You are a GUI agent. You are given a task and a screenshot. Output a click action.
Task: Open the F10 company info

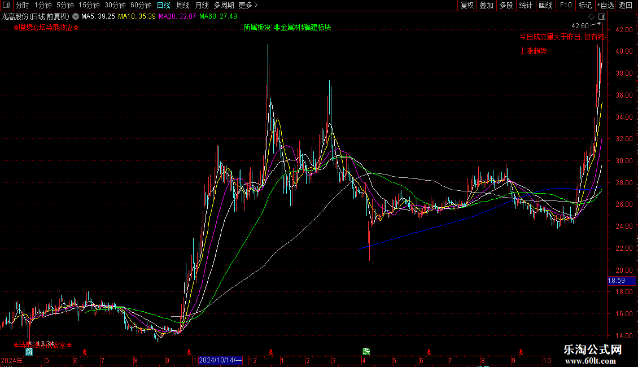pos(565,5)
